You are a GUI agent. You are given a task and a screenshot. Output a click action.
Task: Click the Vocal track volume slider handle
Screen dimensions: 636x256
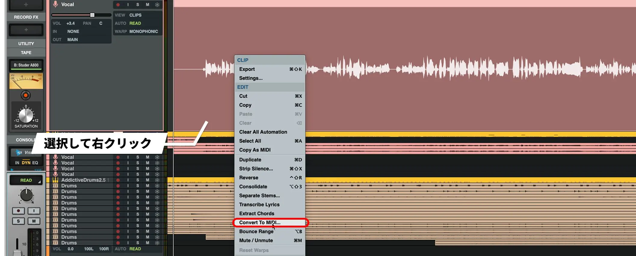92,15
